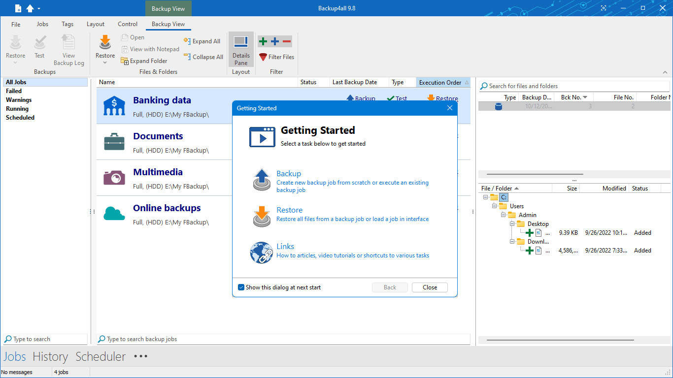
Task: Toggle the blue plus modified-files filter
Action: [275, 41]
